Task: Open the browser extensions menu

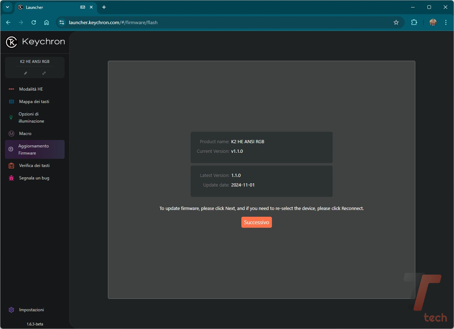Action: tap(414, 22)
